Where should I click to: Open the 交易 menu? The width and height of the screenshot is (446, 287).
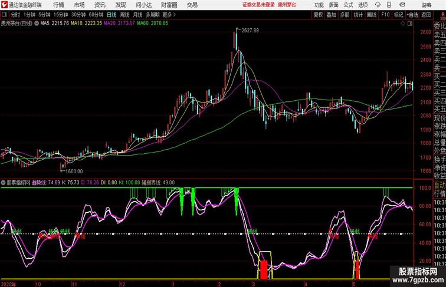point(192,5)
